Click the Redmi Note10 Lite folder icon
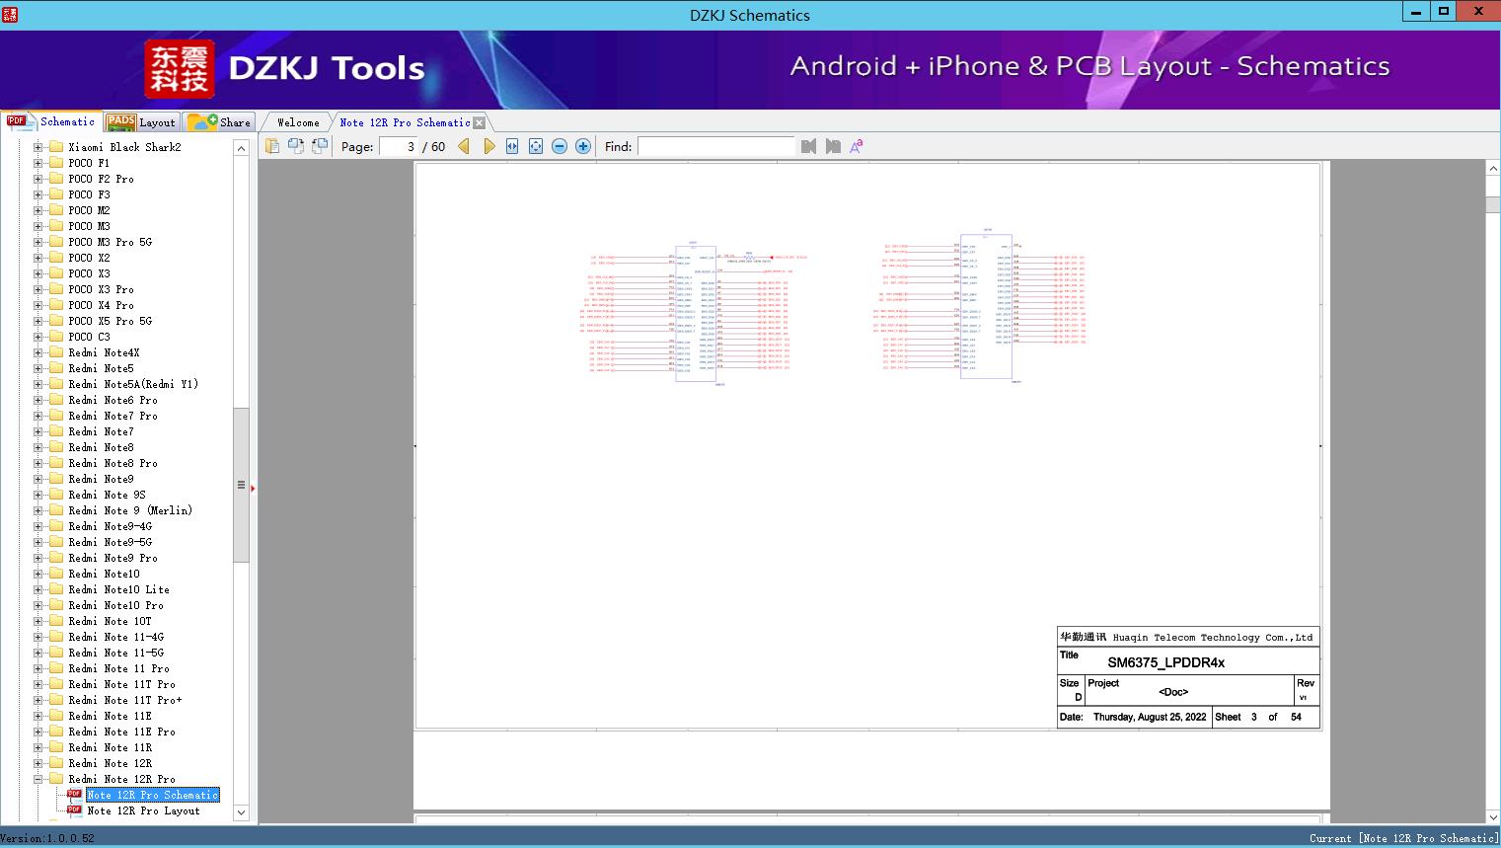Image resolution: width=1501 pixels, height=848 pixels. [x=56, y=589]
